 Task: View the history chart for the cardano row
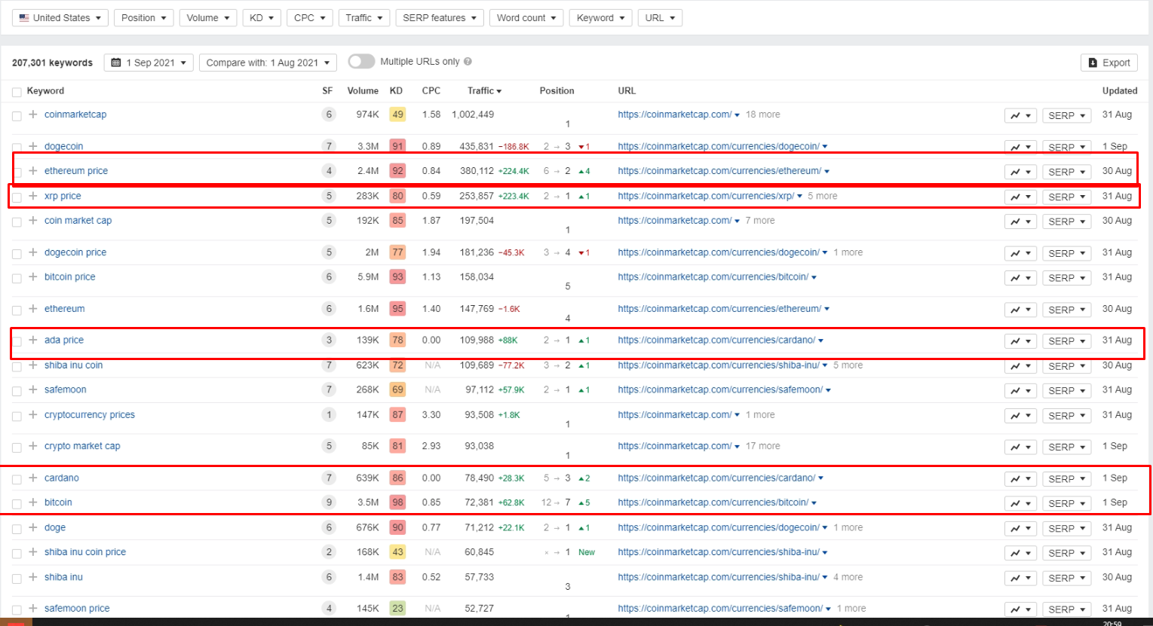point(1020,479)
